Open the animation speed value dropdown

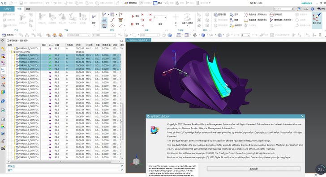coord(160,17)
